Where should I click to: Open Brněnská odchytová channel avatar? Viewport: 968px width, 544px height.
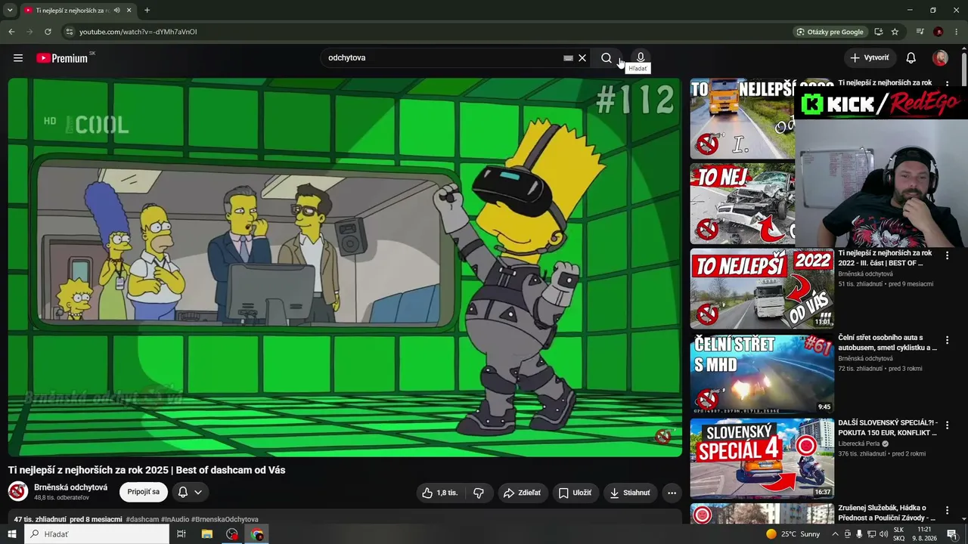tap(18, 492)
